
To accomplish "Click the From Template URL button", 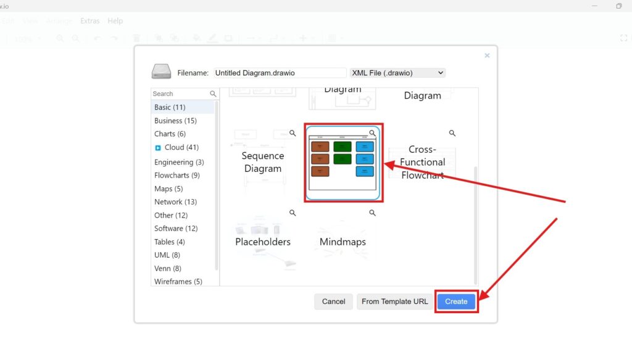I will (x=394, y=301).
